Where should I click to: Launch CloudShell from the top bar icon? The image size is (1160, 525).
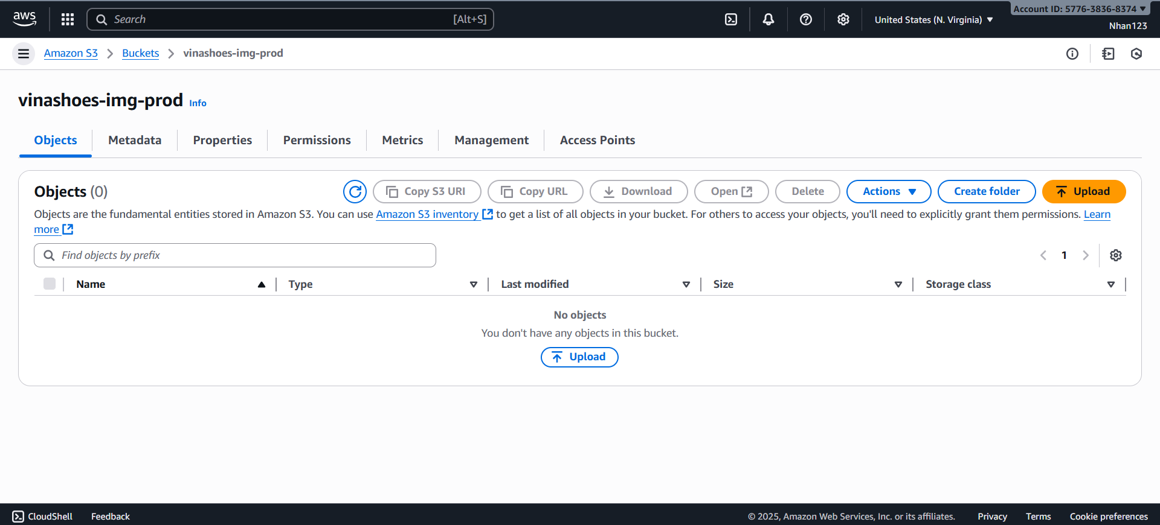pos(731,19)
